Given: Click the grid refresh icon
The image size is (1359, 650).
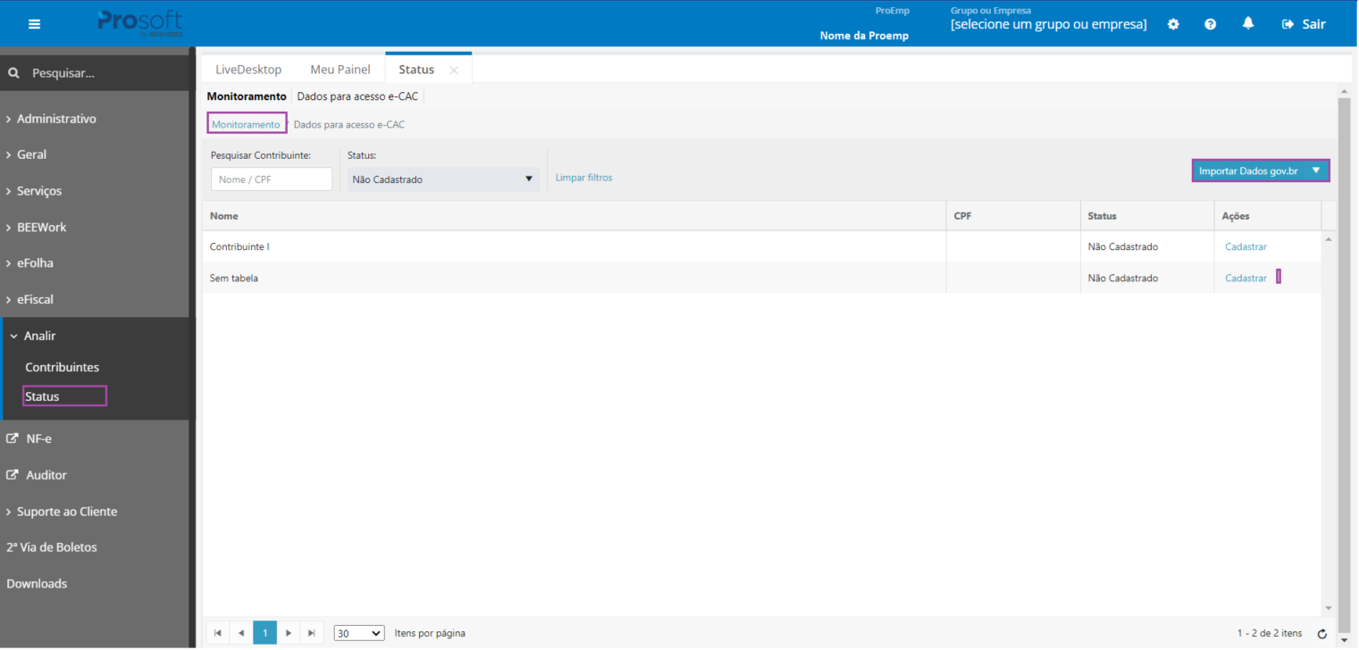Looking at the screenshot, I should click(x=1322, y=634).
